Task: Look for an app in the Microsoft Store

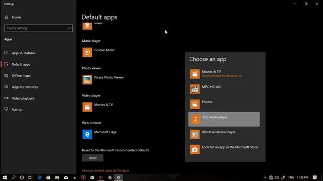Action: (224, 149)
